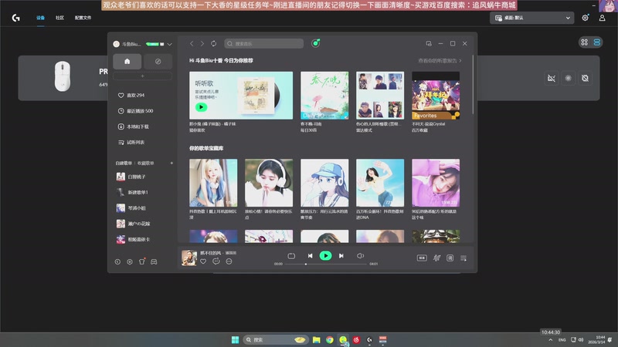Open 本地和下载 local and downloads
The width and height of the screenshot is (618, 347).
tap(133, 126)
